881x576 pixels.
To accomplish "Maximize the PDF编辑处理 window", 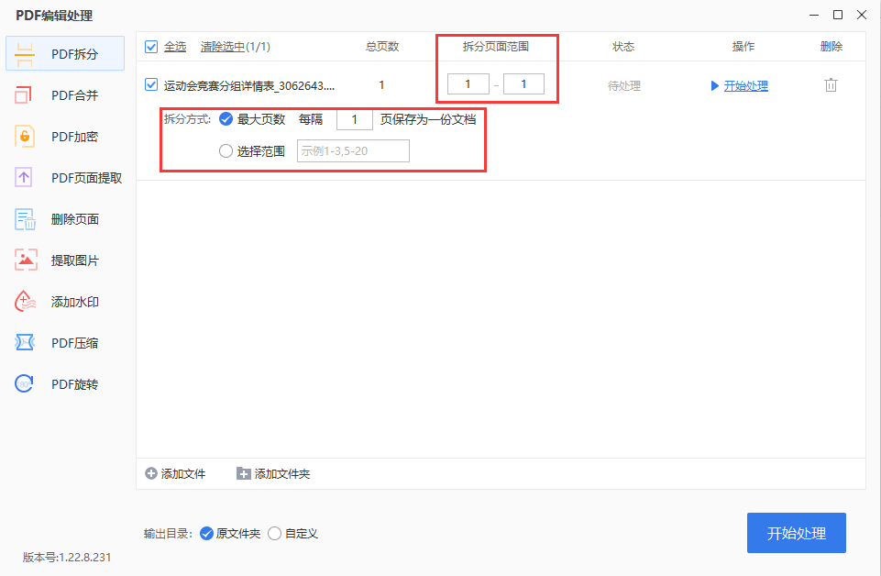I will (838, 16).
